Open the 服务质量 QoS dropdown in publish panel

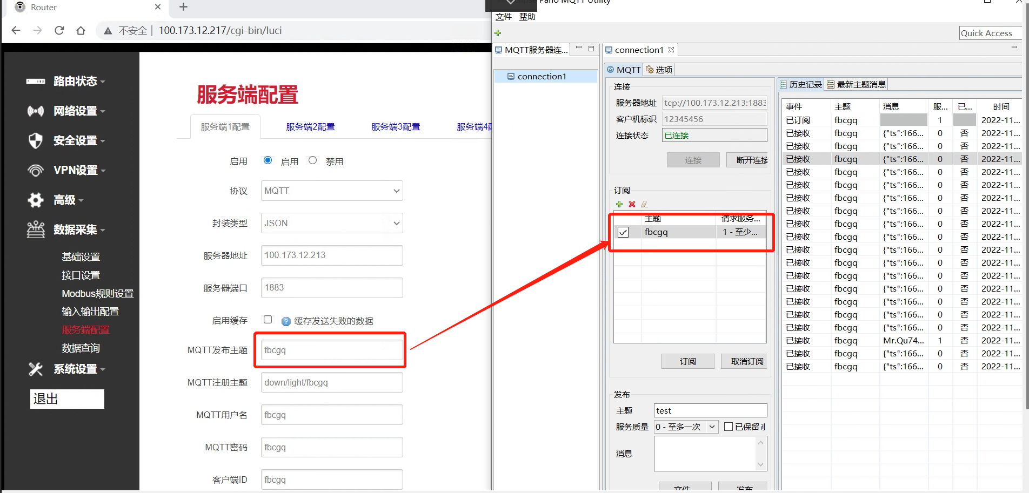685,427
